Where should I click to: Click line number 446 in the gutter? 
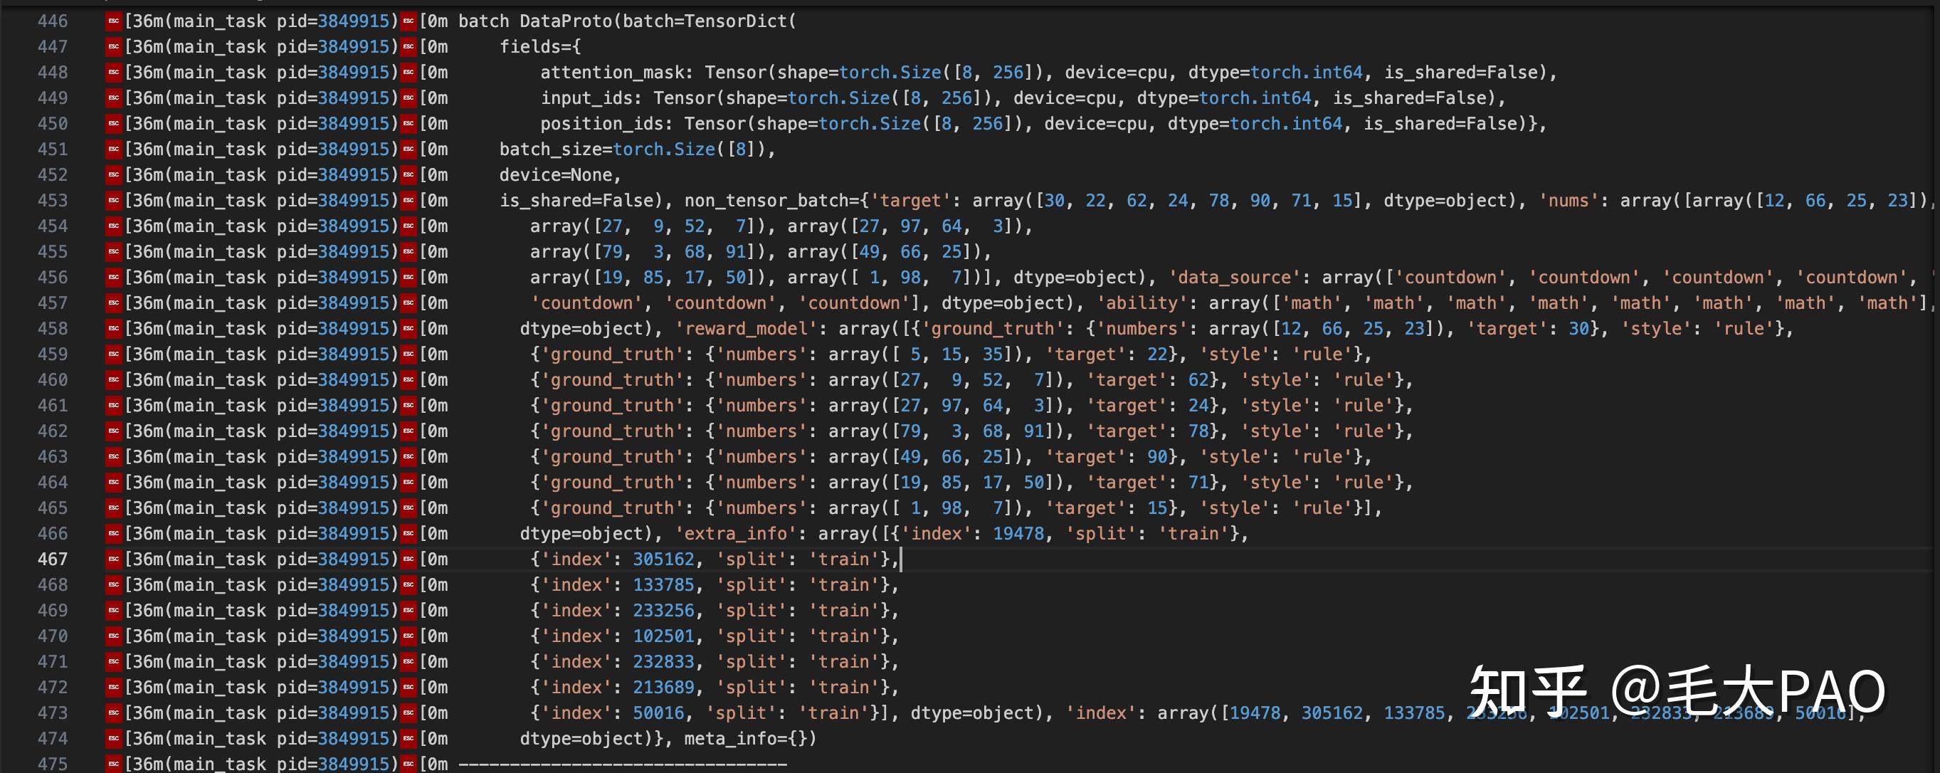[53, 21]
